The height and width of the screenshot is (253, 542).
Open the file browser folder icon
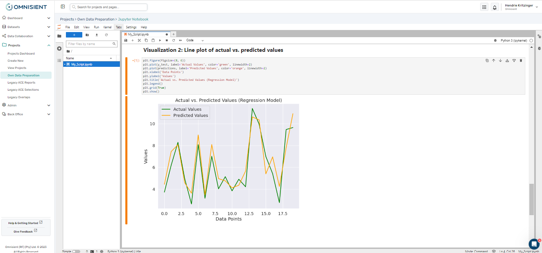59,36
